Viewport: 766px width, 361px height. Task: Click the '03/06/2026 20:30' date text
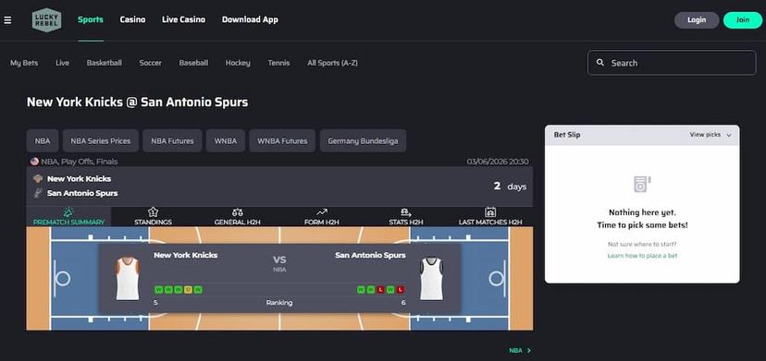point(498,162)
